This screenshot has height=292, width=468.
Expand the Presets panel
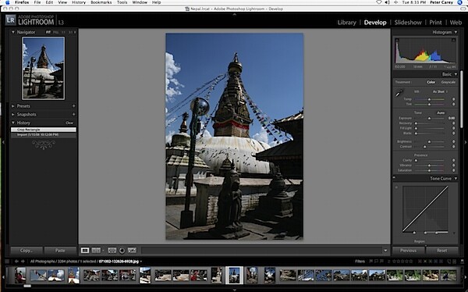[12, 106]
